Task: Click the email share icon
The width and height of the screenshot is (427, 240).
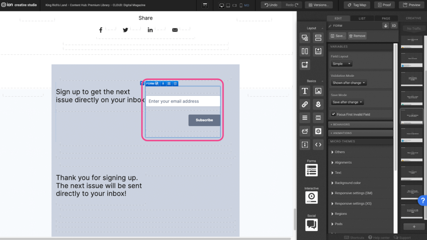Action: [175, 30]
